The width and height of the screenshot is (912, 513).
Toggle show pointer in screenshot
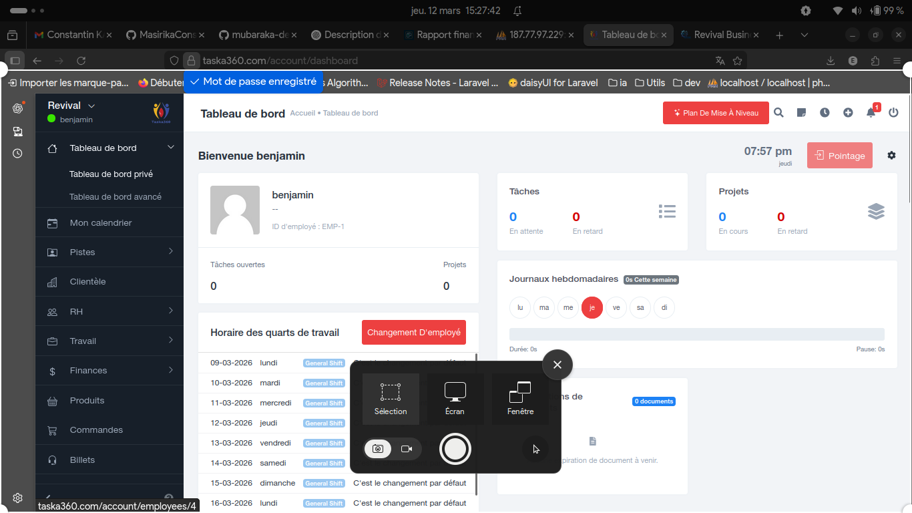[x=535, y=449]
